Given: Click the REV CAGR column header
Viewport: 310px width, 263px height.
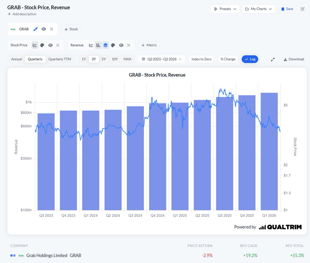Looking at the screenshot, I should [x=249, y=246].
